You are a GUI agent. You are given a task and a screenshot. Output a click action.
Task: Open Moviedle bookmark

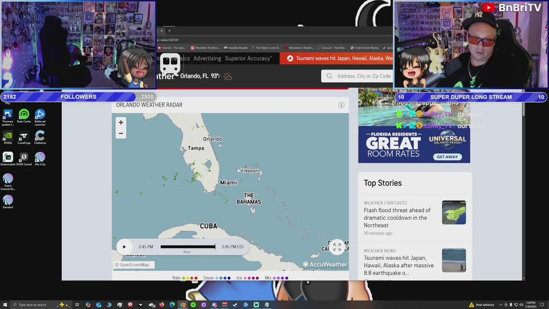click(205, 48)
